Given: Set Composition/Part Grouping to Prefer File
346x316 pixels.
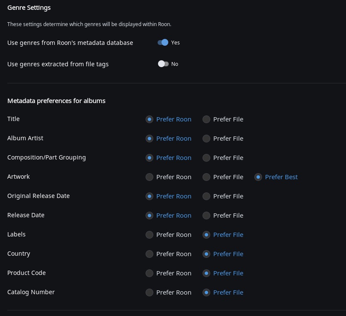Looking at the screenshot, I should click(x=206, y=158).
